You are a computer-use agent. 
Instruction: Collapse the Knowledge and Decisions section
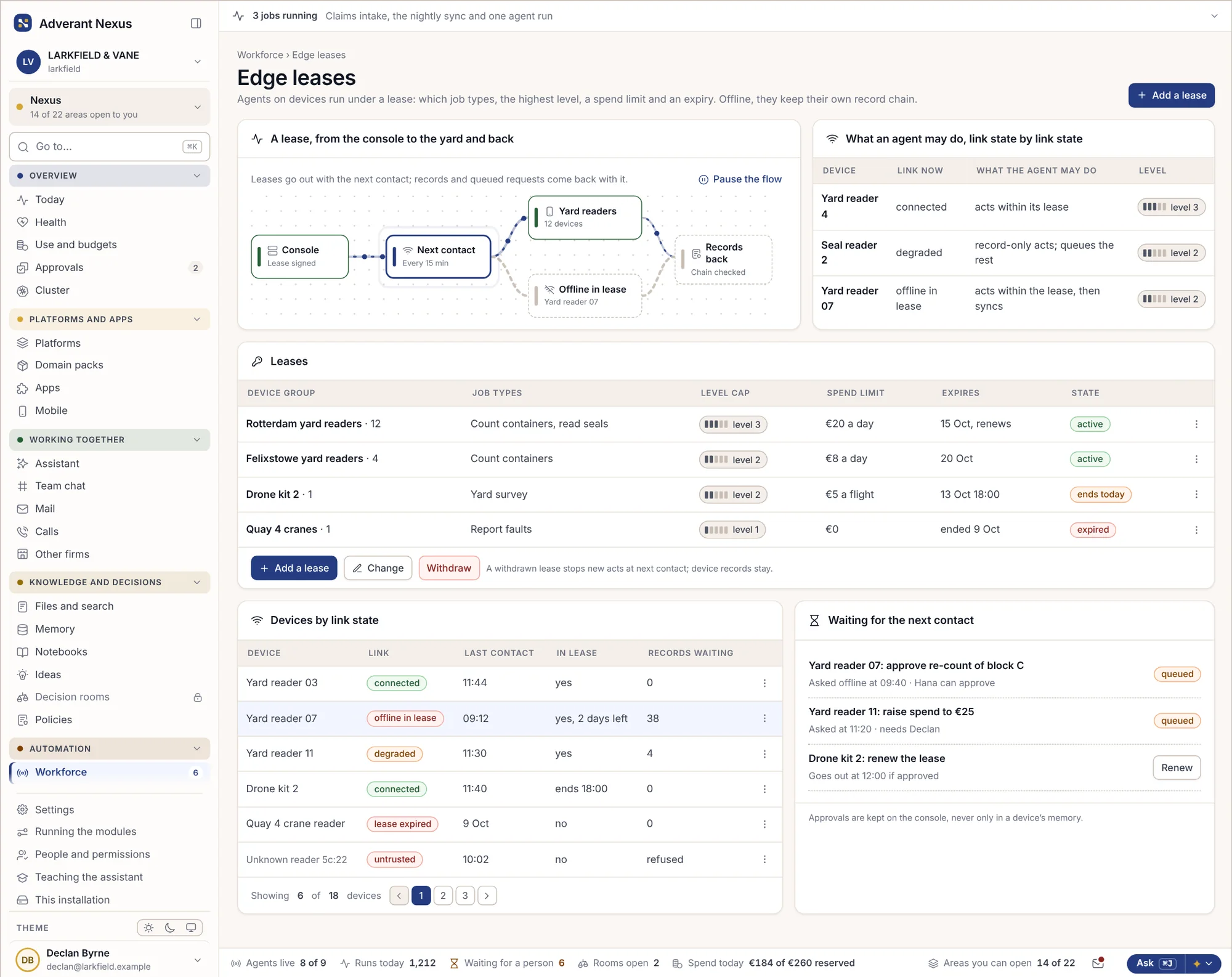coord(110,582)
